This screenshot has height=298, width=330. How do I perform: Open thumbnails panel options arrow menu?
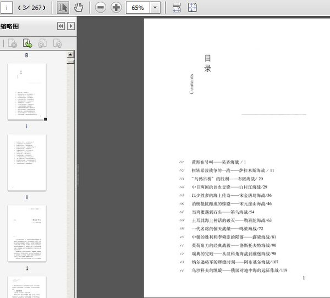coord(70,26)
